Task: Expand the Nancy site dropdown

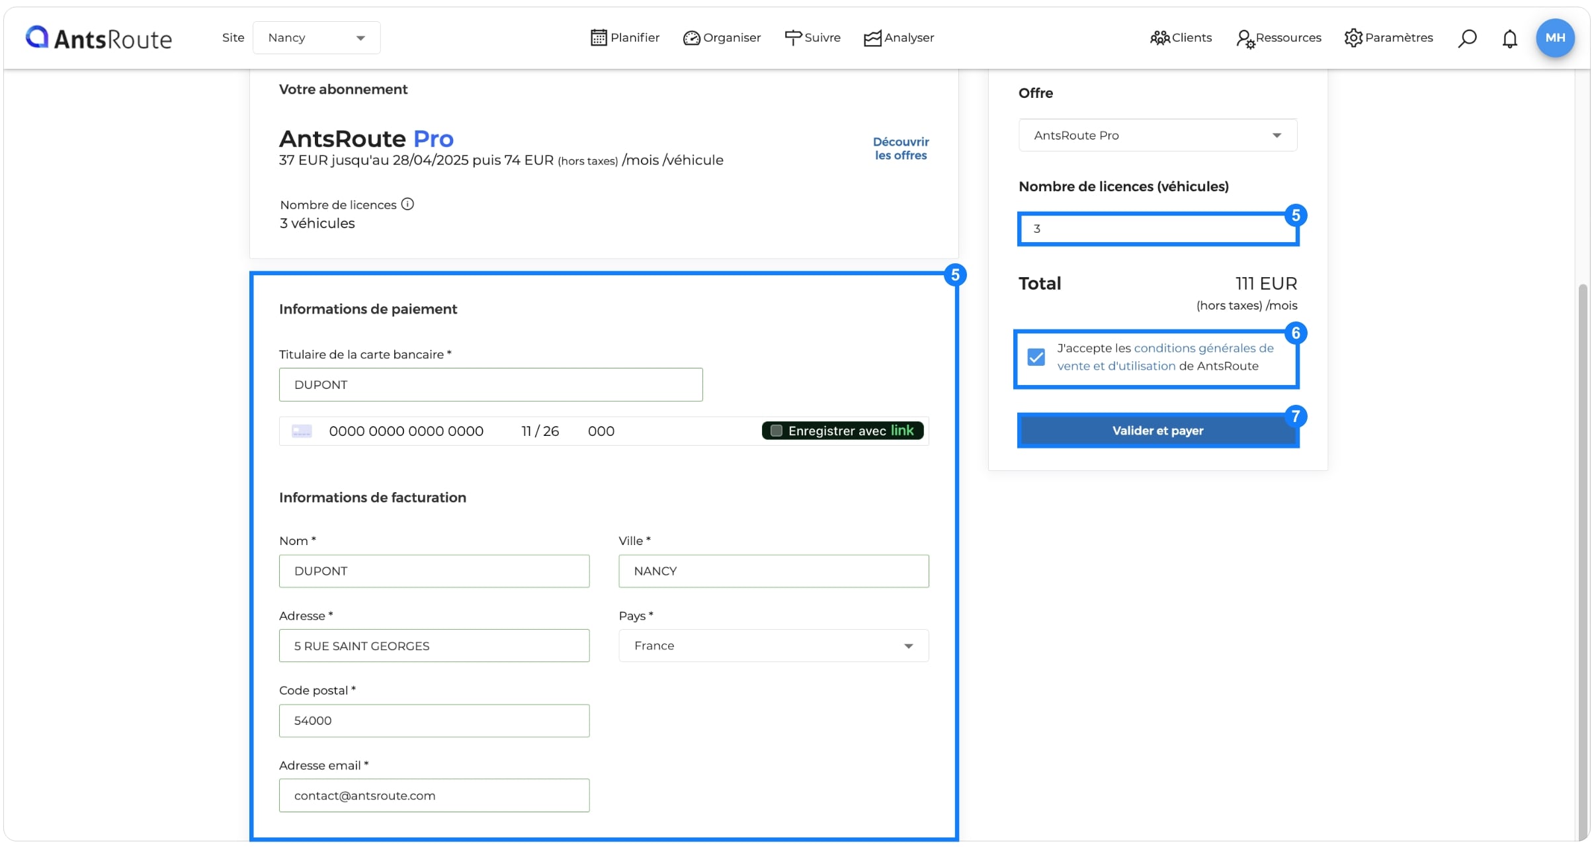Action: click(x=316, y=38)
